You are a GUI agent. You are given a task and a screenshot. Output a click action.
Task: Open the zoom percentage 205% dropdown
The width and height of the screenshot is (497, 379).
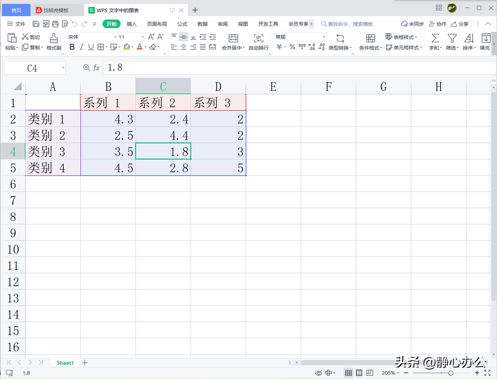click(390, 373)
